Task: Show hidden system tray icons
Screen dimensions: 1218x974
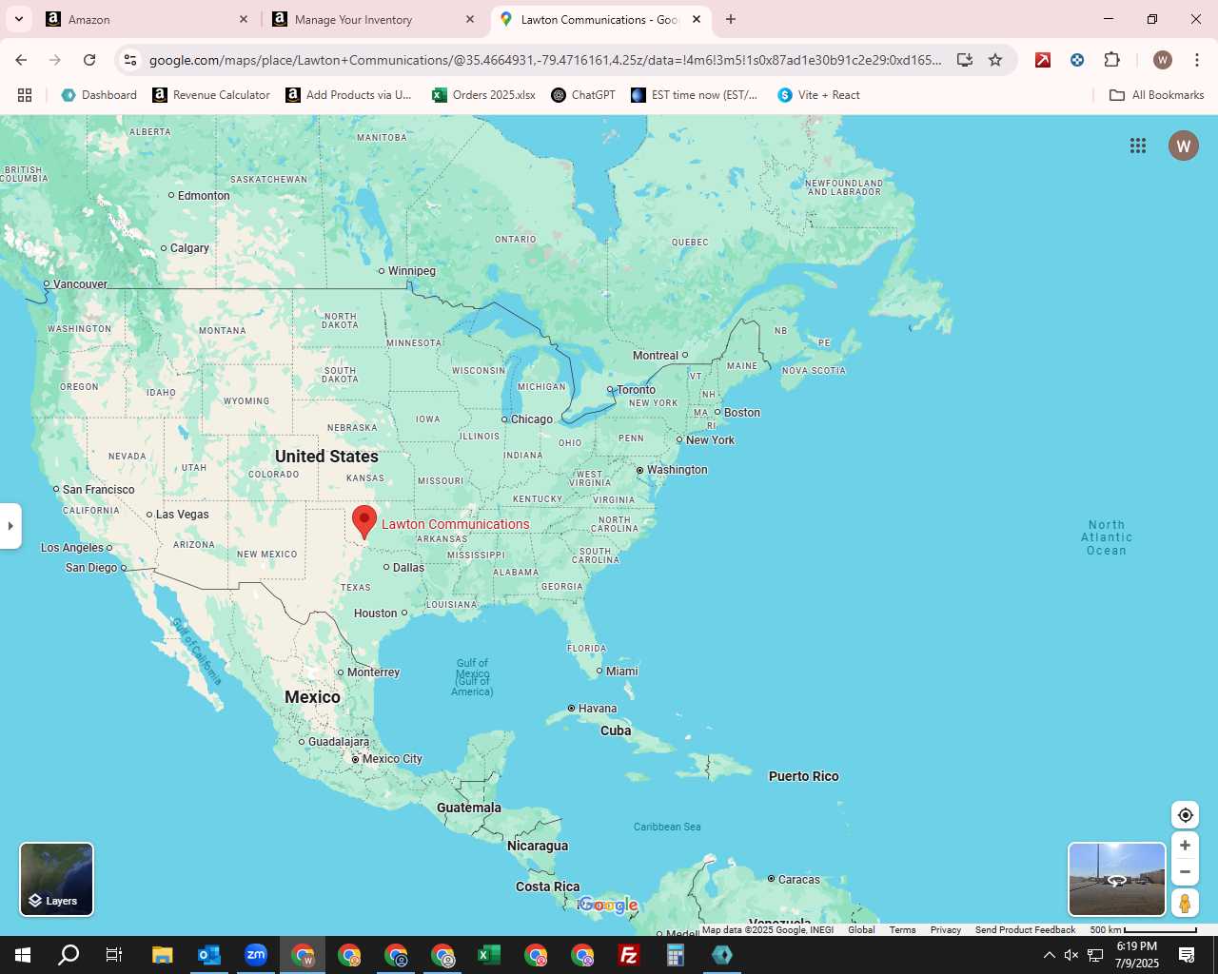Action: click(x=1049, y=955)
